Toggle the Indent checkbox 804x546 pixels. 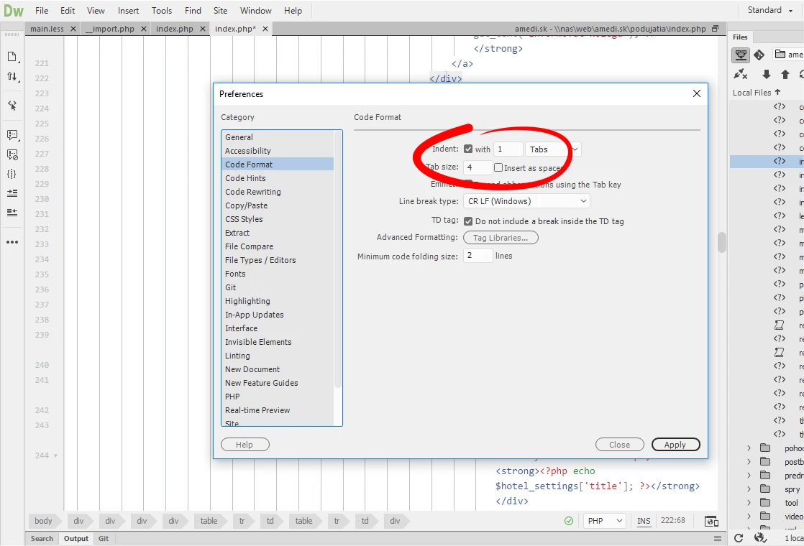pos(467,149)
